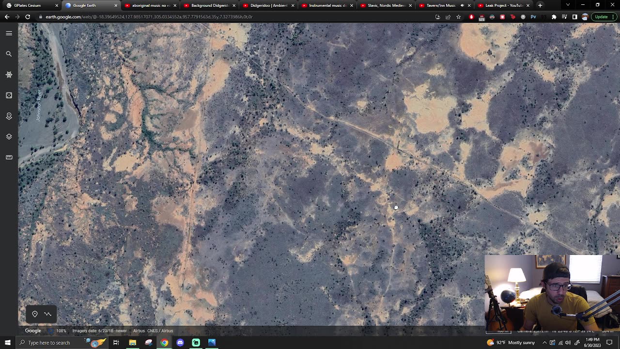Viewport: 620px width, 349px height.
Task: Select the Measure distance ruler tool
Action: (9, 157)
